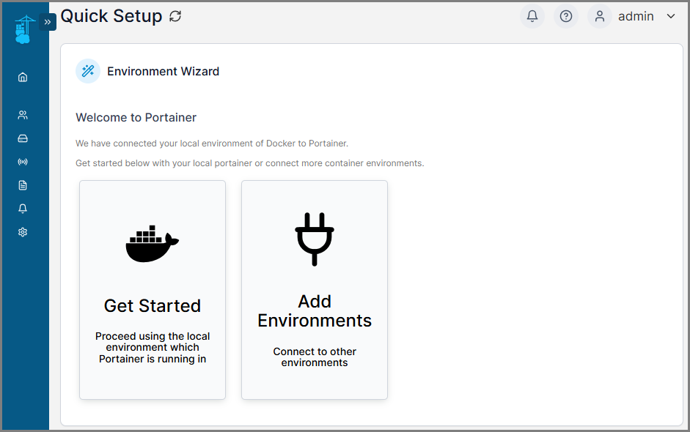Choose the Get Started card
Image resolution: width=690 pixels, height=432 pixels.
pos(153,290)
